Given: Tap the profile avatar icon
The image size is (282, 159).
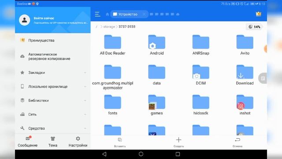Looking at the screenshot, I should [25, 20].
